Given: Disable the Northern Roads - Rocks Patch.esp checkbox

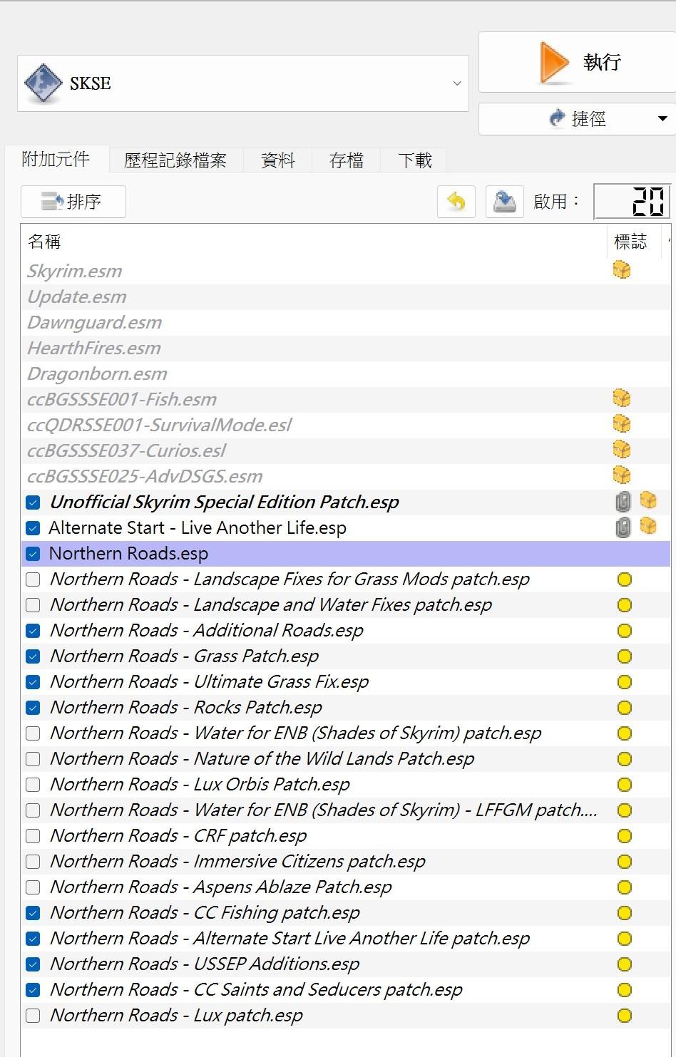Looking at the screenshot, I should tap(32, 707).
